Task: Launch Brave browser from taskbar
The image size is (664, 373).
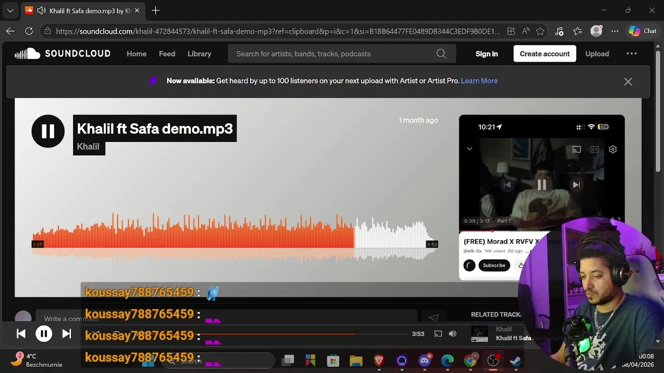Action: 379,361
